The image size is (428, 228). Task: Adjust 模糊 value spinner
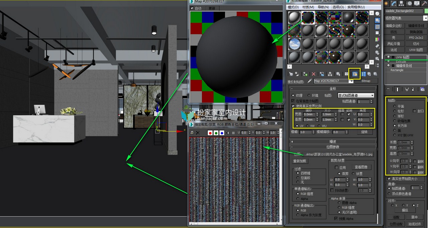[x=313, y=132]
